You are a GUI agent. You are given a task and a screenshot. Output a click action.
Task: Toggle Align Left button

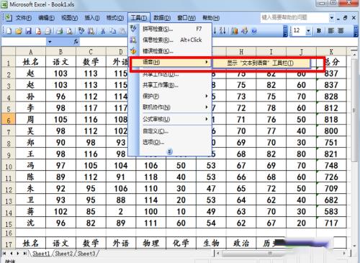(x=331, y=31)
